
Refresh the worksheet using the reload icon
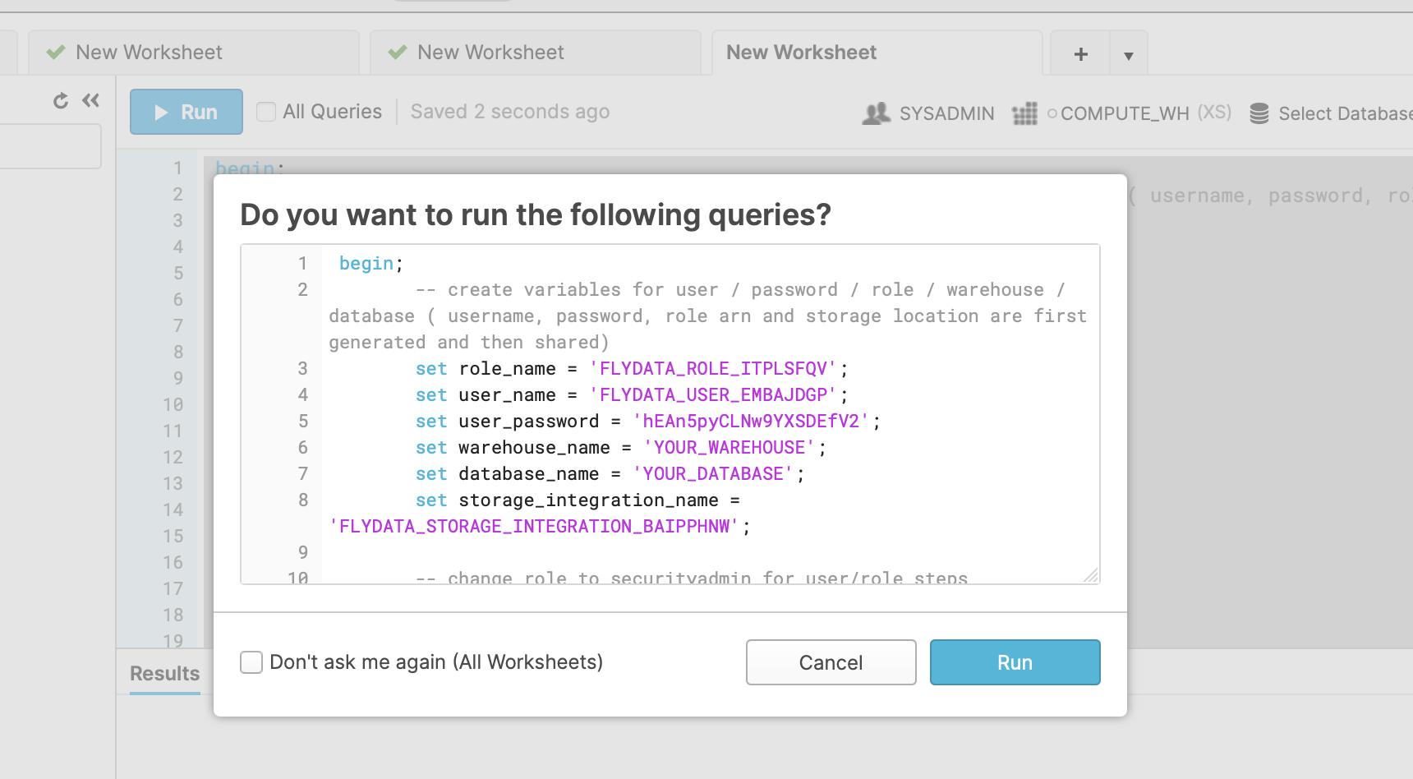tap(60, 99)
